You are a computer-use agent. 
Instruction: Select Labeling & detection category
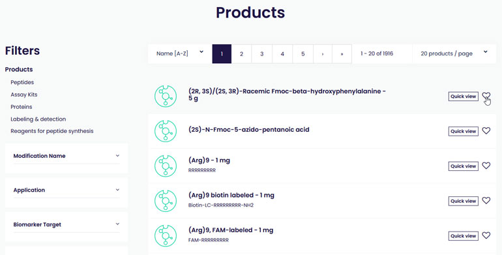tap(38, 119)
